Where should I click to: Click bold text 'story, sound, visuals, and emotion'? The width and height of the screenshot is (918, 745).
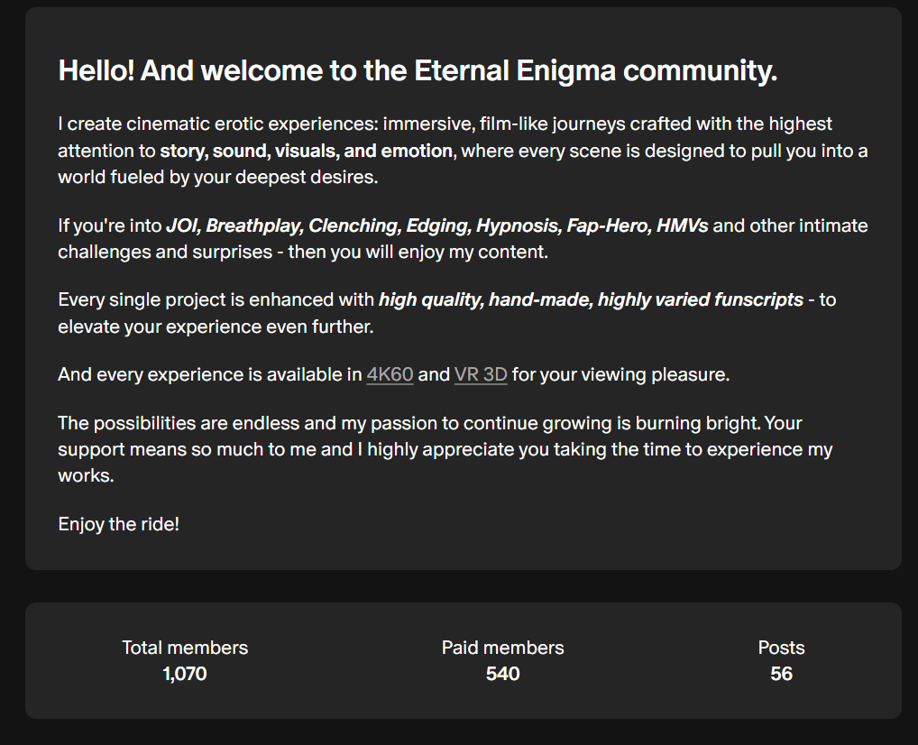(307, 152)
